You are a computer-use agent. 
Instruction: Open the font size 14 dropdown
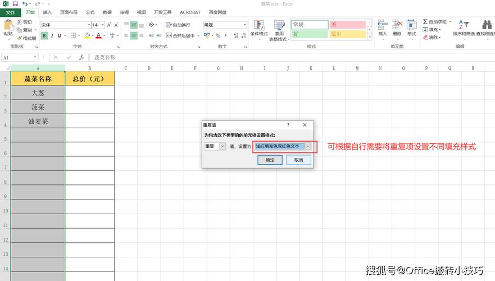tap(103, 25)
